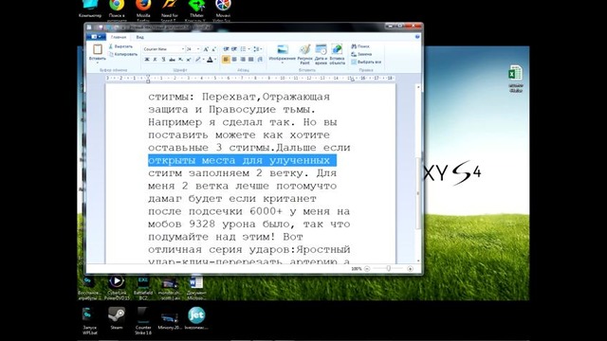Click the Paste clipboard icon

(97, 49)
